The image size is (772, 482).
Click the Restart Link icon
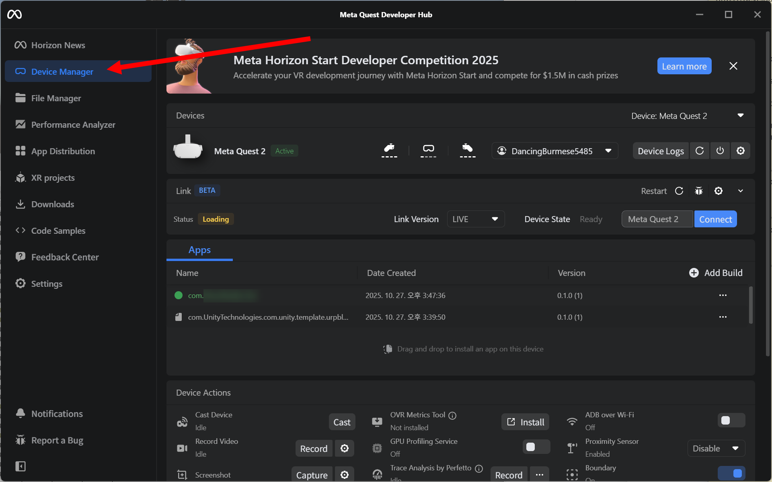[679, 191]
